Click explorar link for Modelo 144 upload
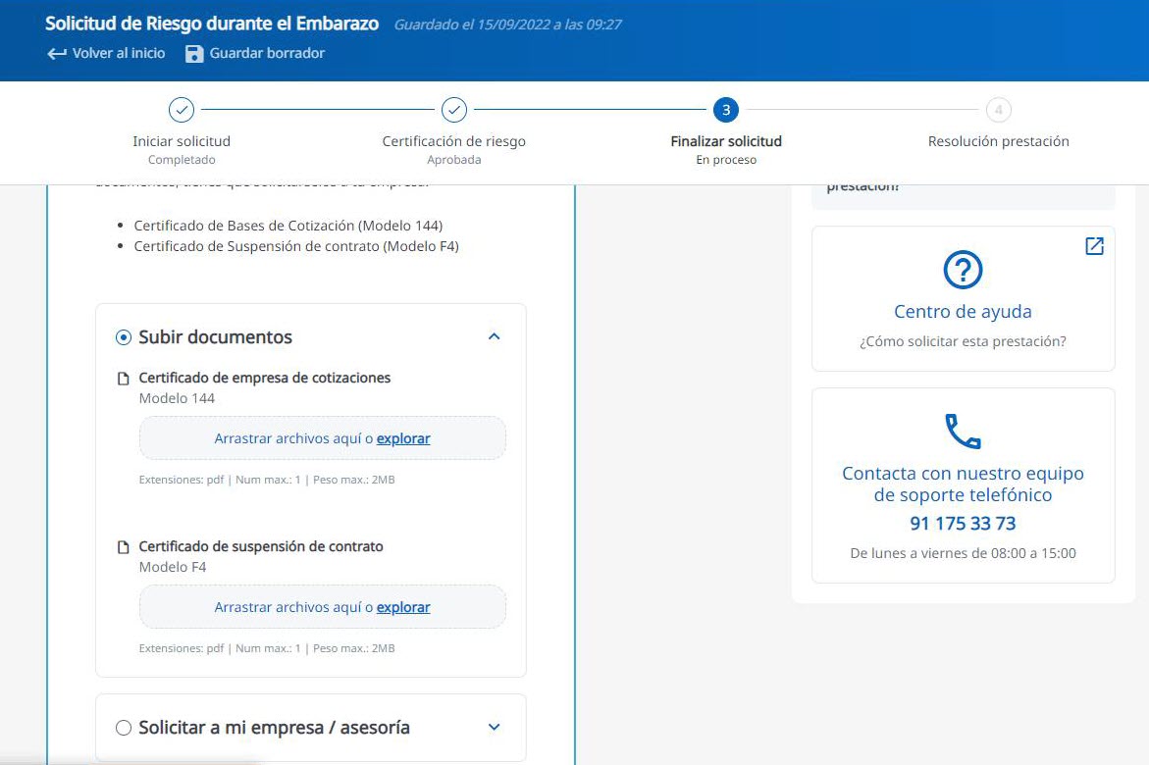 [x=403, y=438]
